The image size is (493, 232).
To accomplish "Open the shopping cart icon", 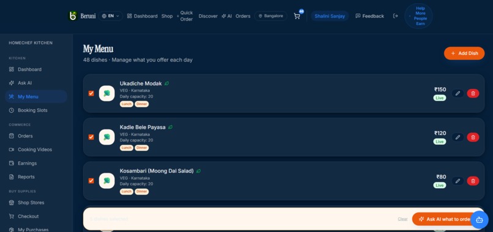I will (x=297, y=16).
